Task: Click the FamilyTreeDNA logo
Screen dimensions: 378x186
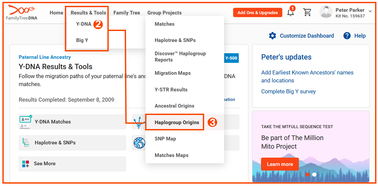Action: point(21,12)
